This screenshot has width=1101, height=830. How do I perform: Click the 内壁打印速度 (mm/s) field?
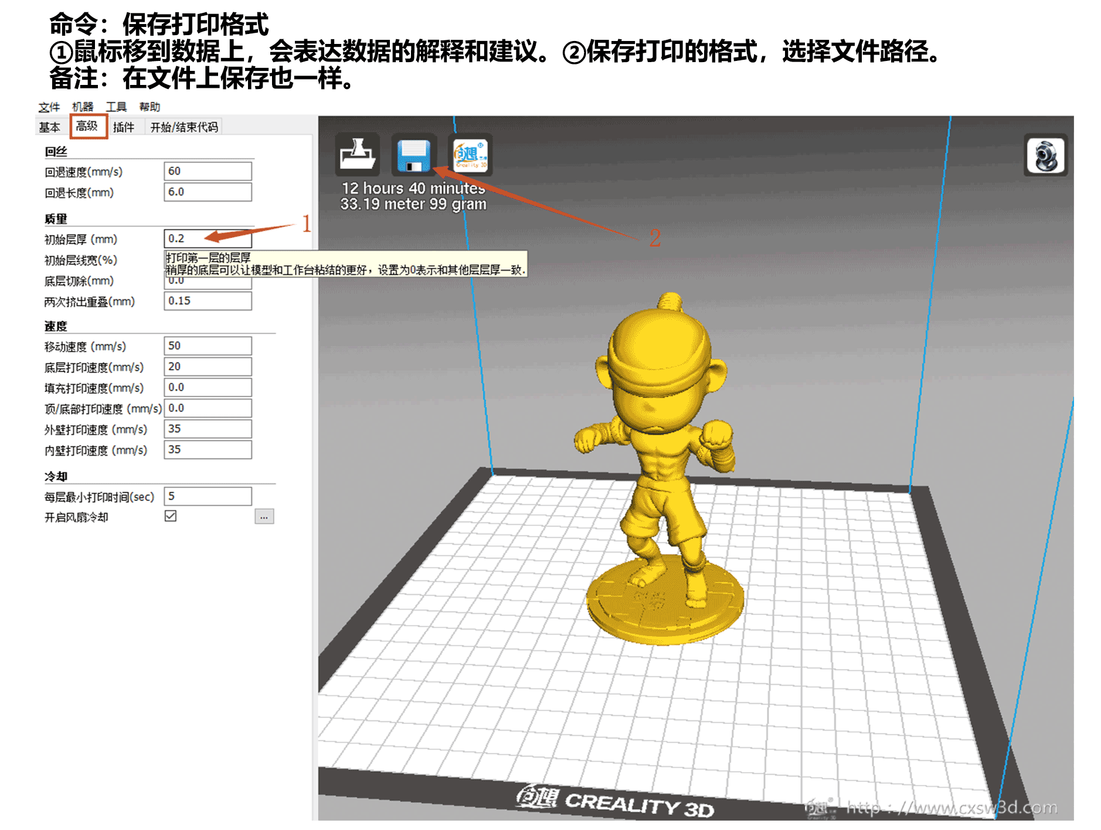pyautogui.click(x=208, y=450)
